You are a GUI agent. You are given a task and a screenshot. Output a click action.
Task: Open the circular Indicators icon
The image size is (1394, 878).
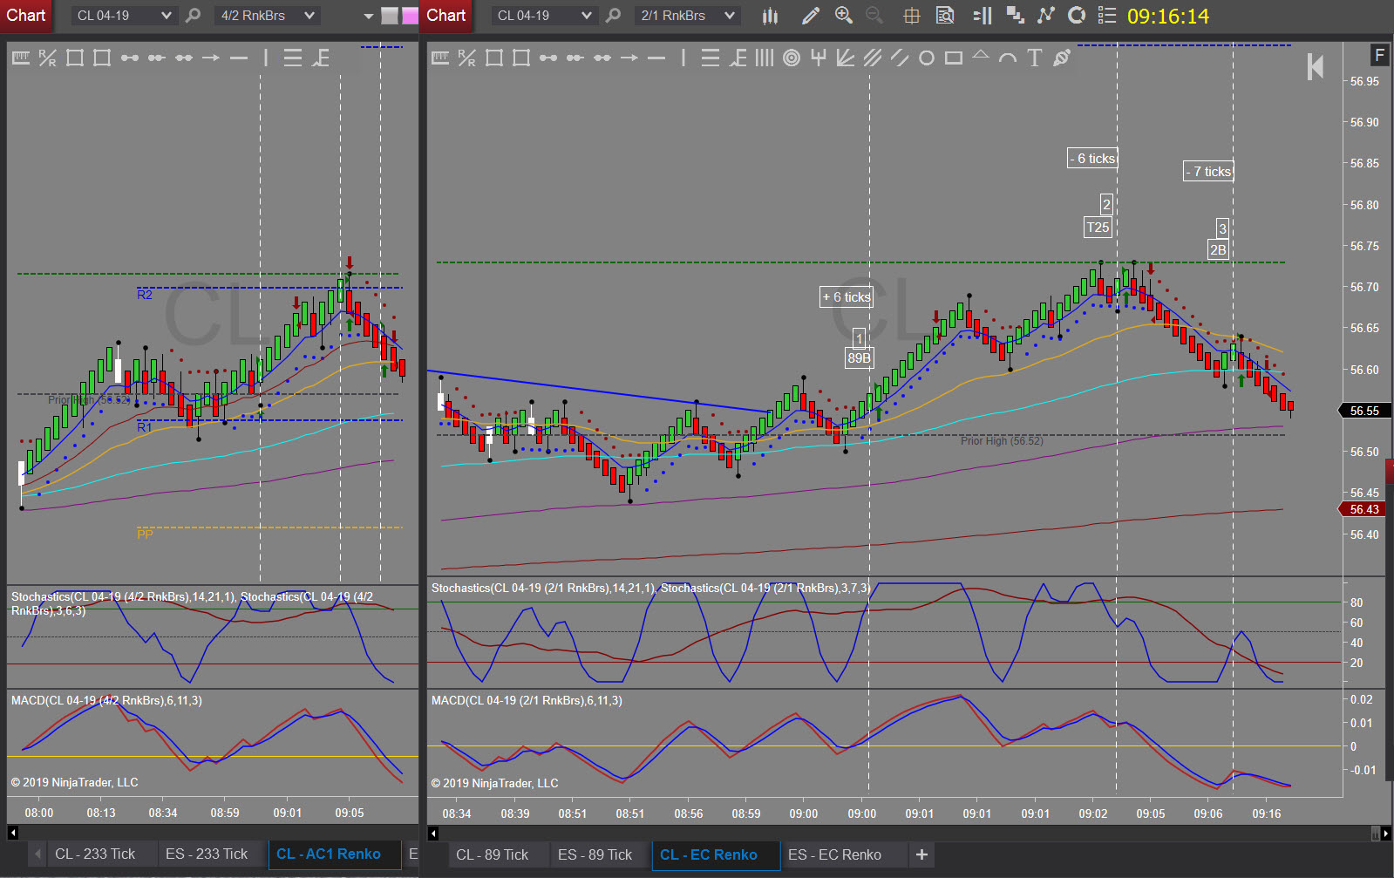tap(1077, 16)
